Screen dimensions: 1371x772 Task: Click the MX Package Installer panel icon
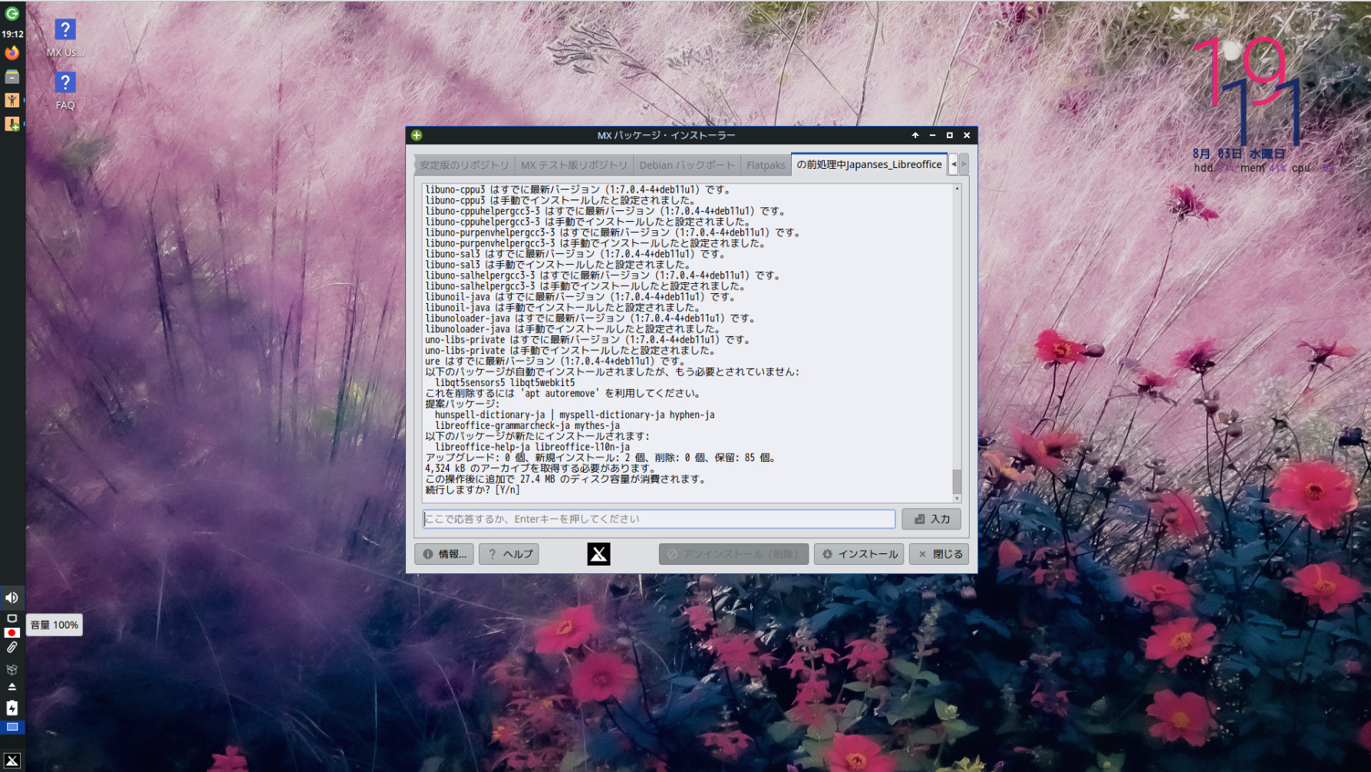coord(12,124)
